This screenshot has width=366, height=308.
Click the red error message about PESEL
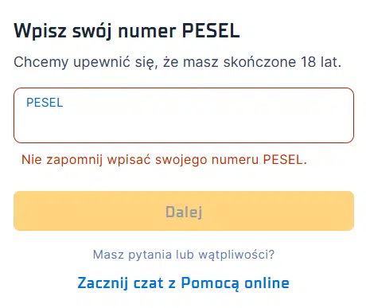(164, 160)
